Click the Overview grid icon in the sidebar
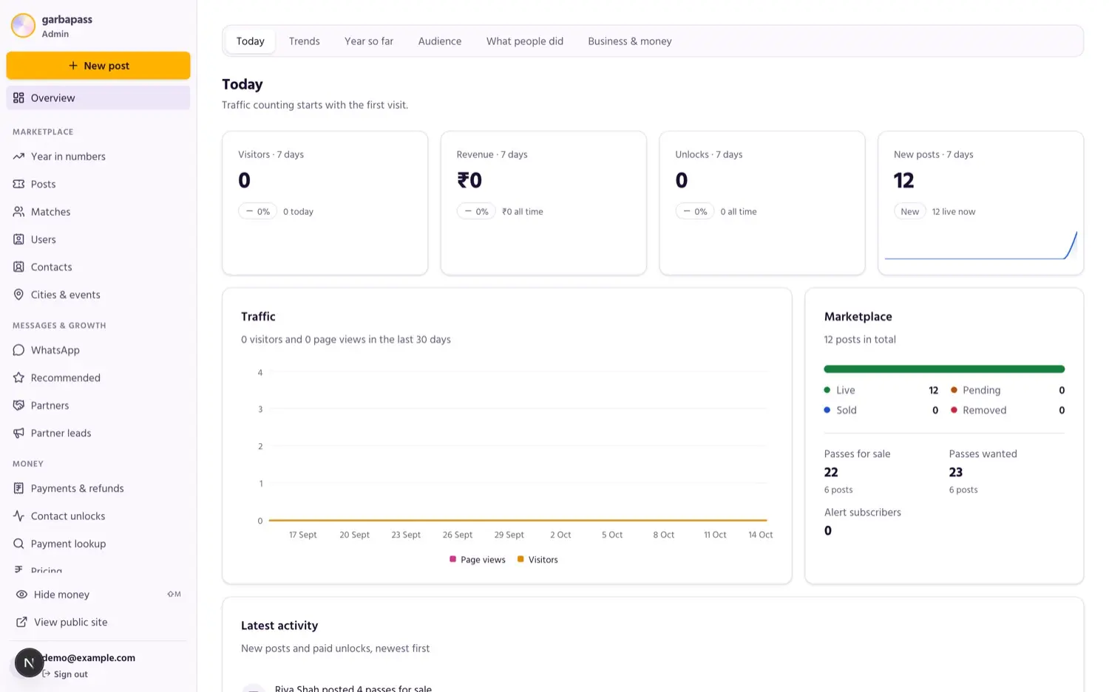 18,97
